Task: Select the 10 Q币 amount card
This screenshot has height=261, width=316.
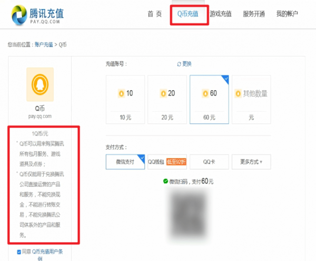Action: pyautogui.click(x=125, y=100)
